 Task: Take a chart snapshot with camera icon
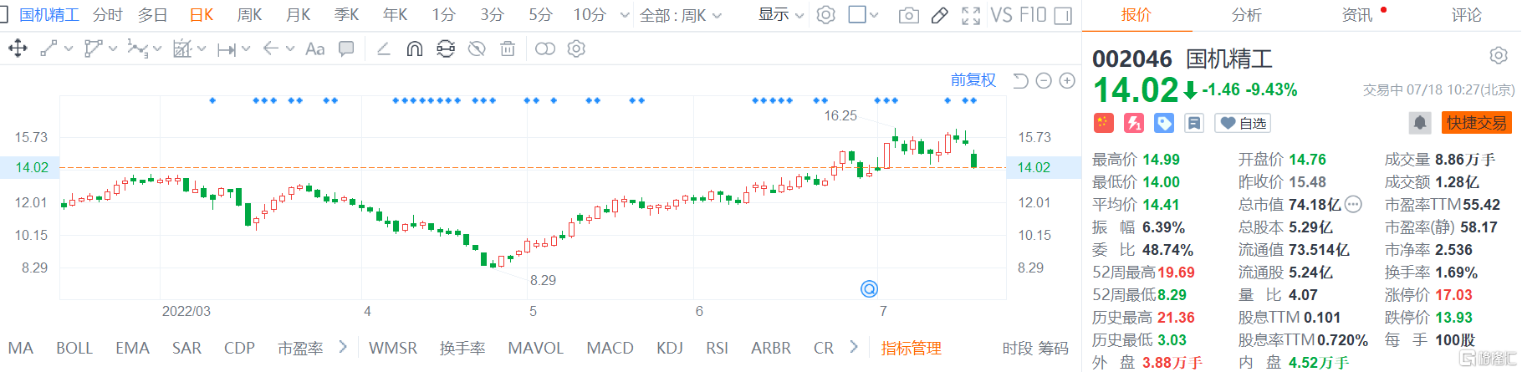pos(908,15)
